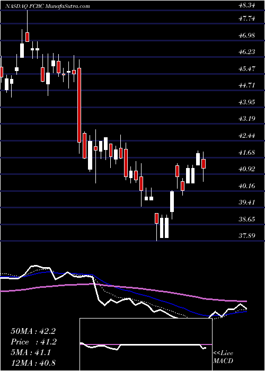Click the <<Live MACD label
This screenshot has height=371, width=265.
click(x=223, y=357)
